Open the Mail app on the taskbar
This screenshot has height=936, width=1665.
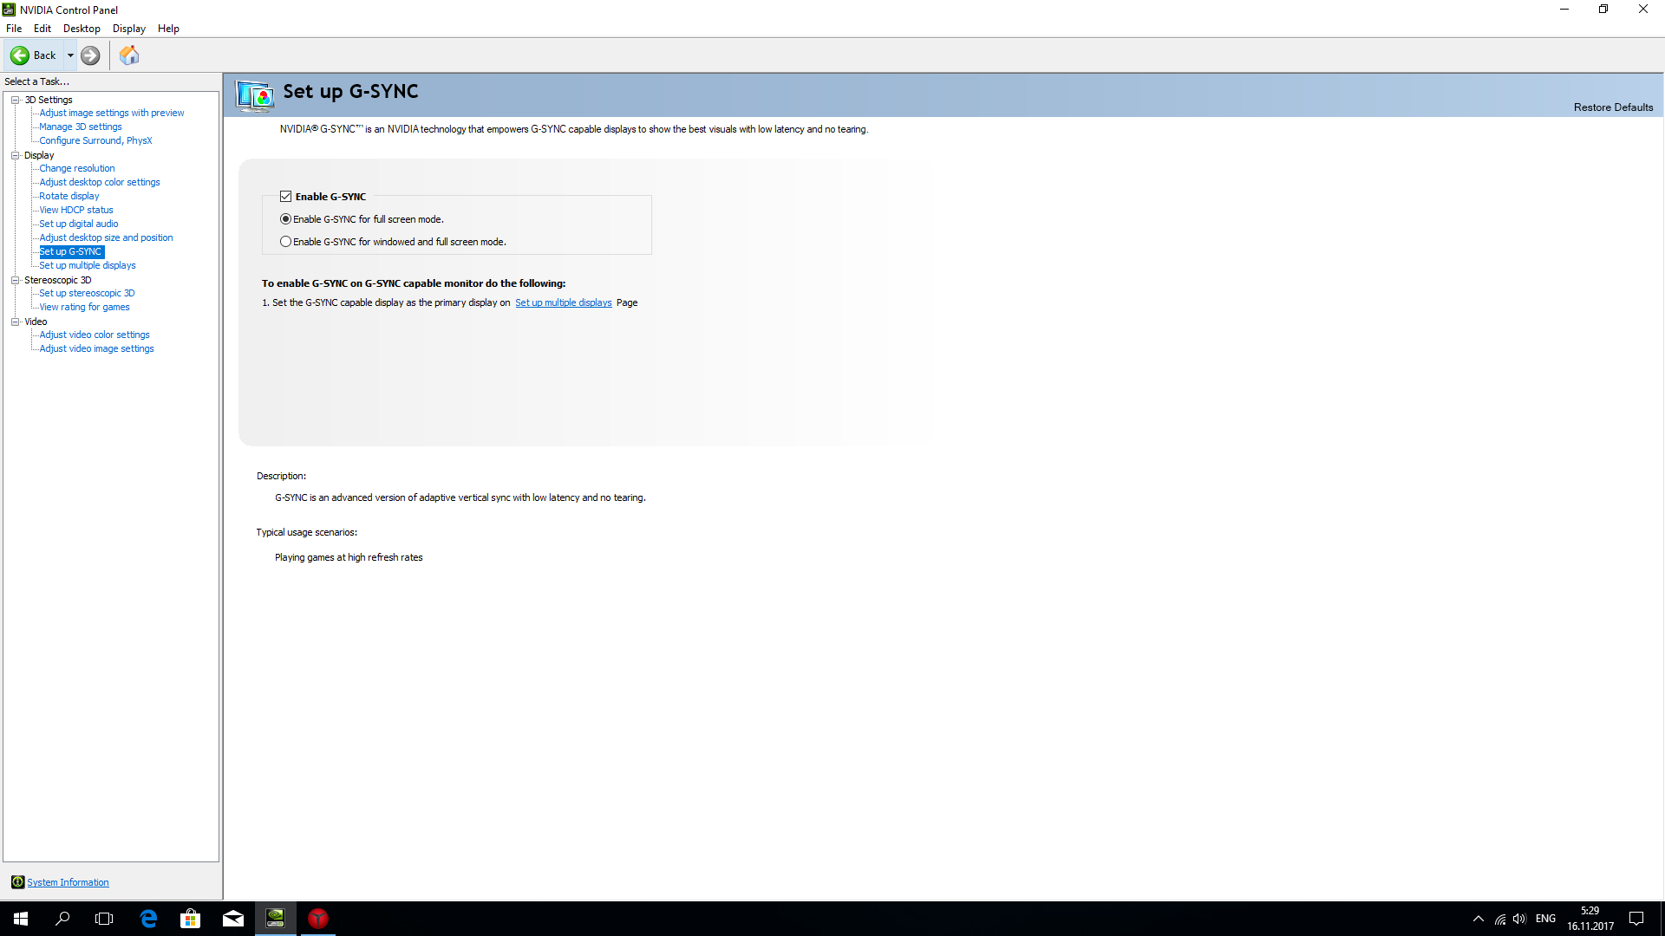(232, 919)
